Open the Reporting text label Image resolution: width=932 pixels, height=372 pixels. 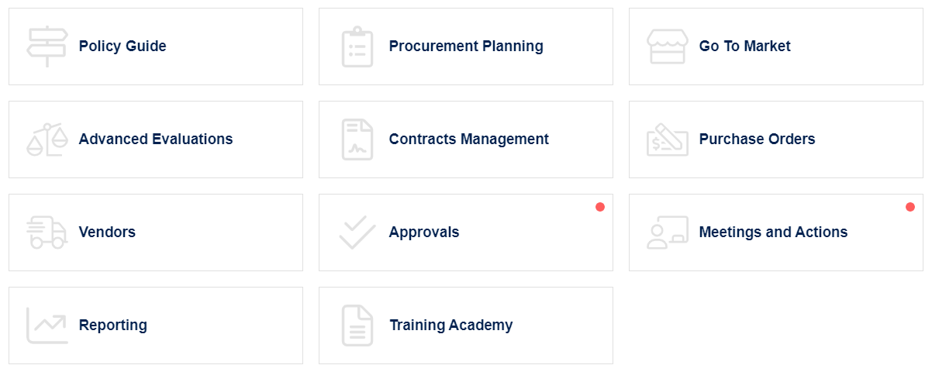click(113, 325)
